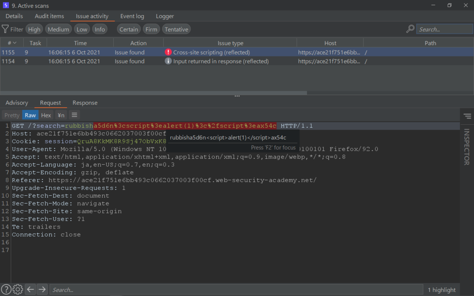Click the 1 highlight status text
This screenshot has height=296, width=474.
pyautogui.click(x=442, y=290)
